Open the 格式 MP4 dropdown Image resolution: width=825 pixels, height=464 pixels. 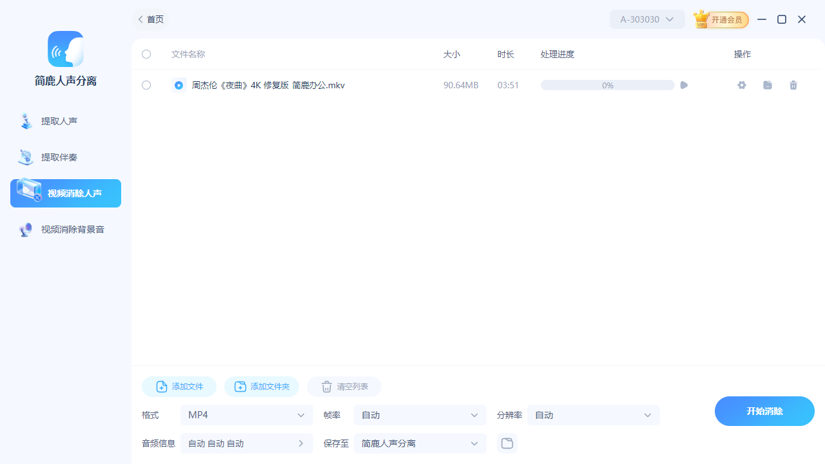(246, 415)
